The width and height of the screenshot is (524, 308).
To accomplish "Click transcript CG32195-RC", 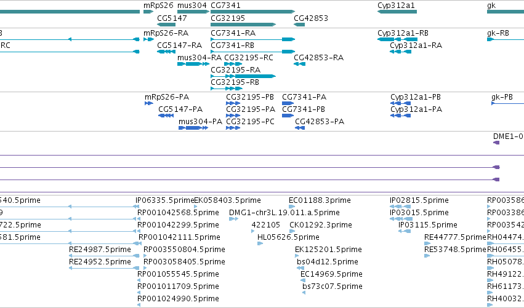I will (x=249, y=58).
